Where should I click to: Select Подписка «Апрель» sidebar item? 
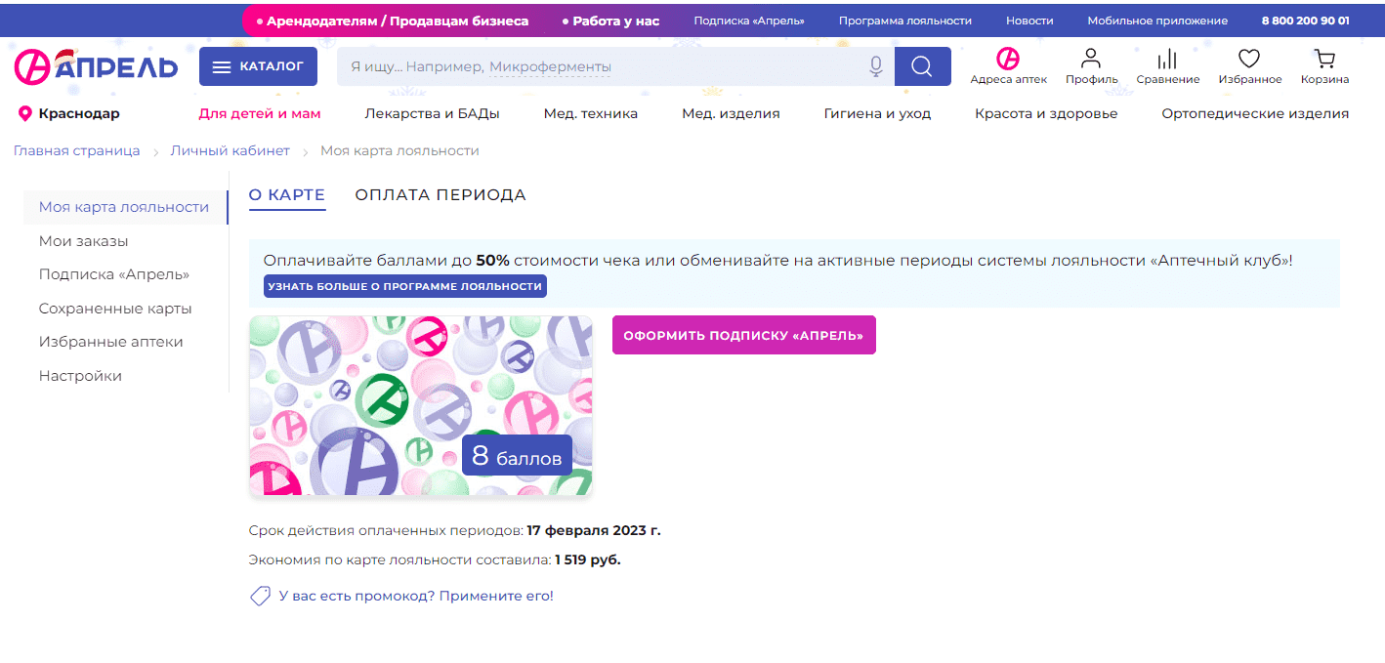(114, 274)
